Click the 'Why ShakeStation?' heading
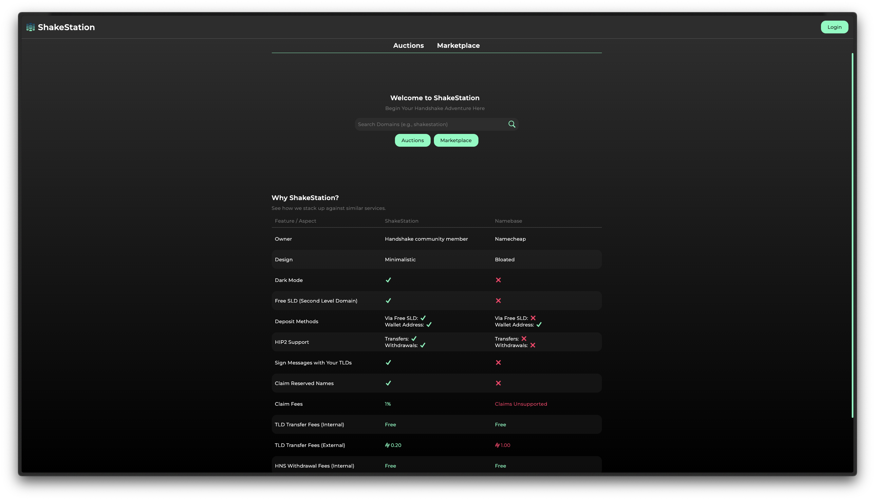The image size is (875, 500). click(x=305, y=198)
